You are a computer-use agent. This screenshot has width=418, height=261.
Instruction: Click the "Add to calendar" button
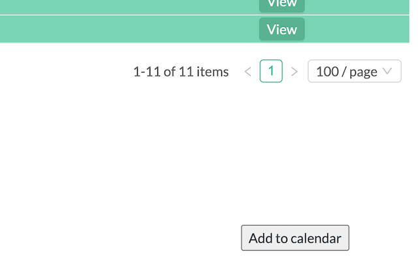click(x=295, y=238)
